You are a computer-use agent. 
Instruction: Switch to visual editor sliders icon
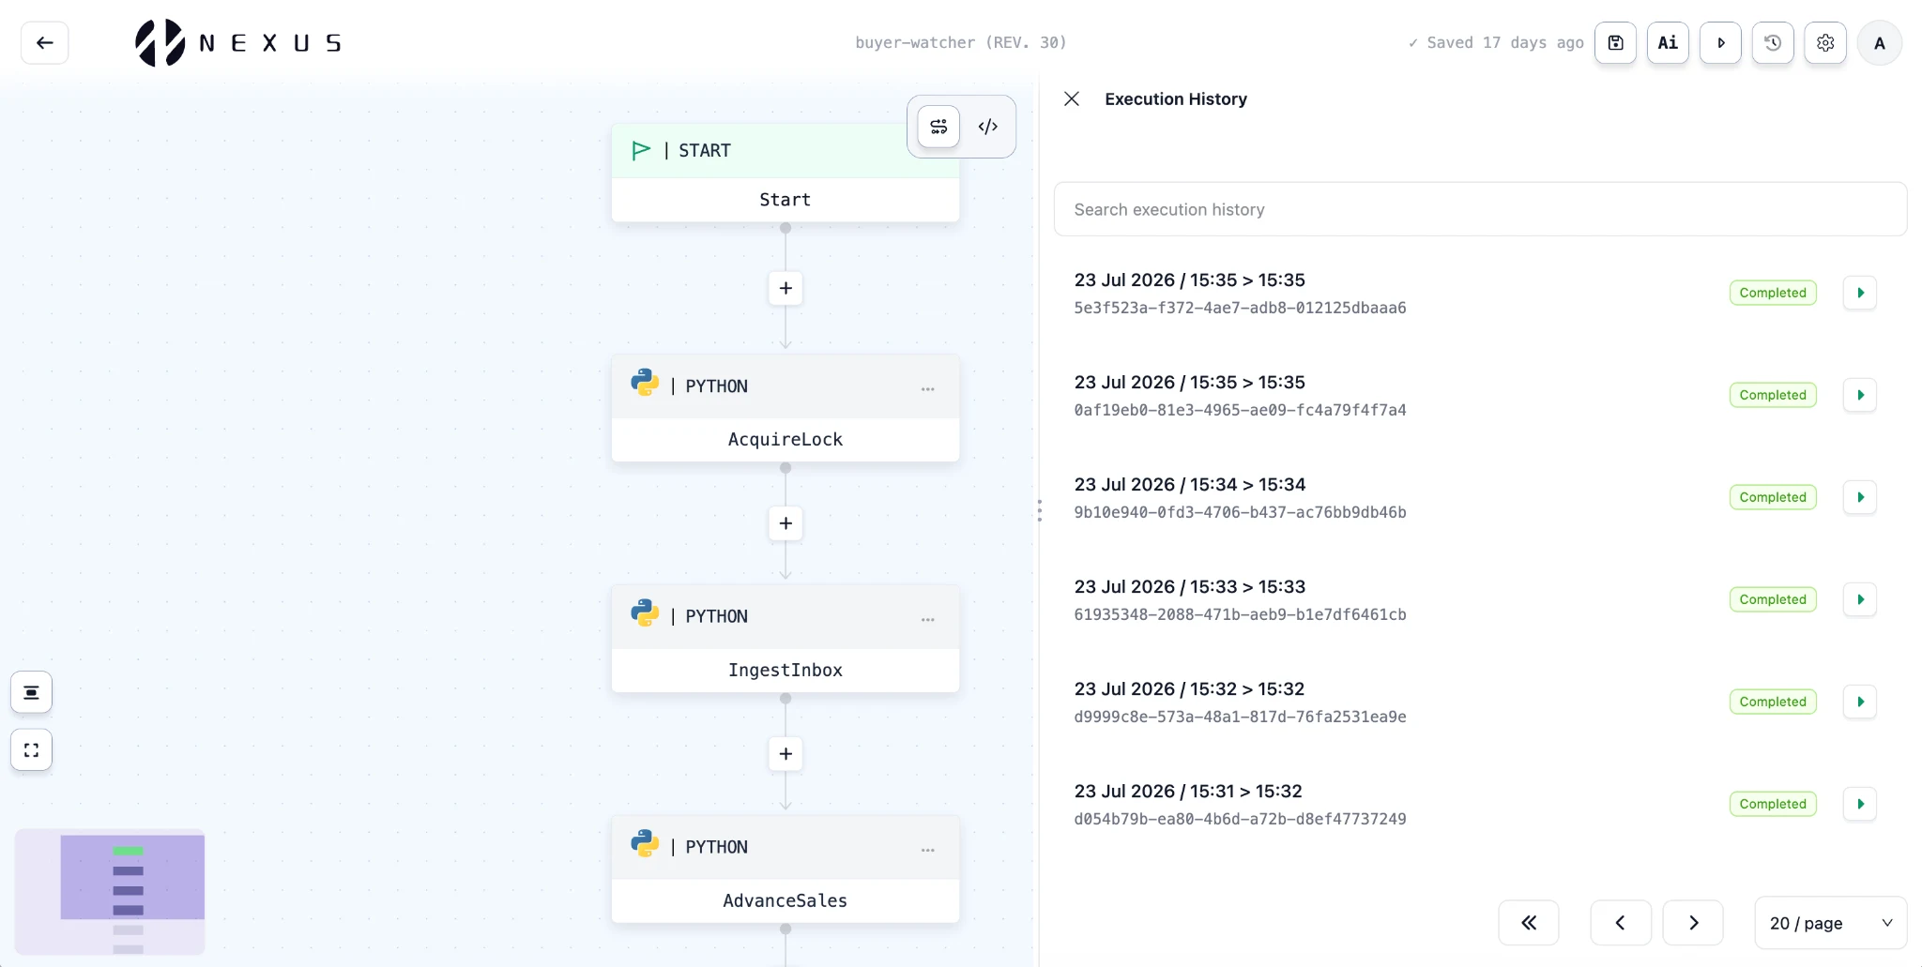pyautogui.click(x=938, y=127)
